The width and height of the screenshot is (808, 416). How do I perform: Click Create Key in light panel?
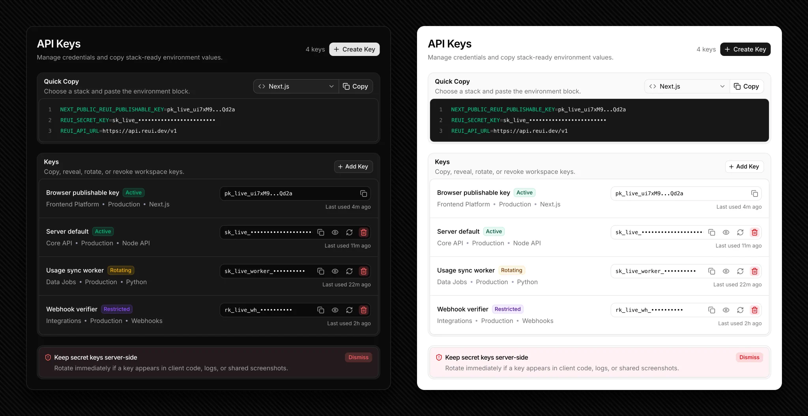click(x=745, y=49)
